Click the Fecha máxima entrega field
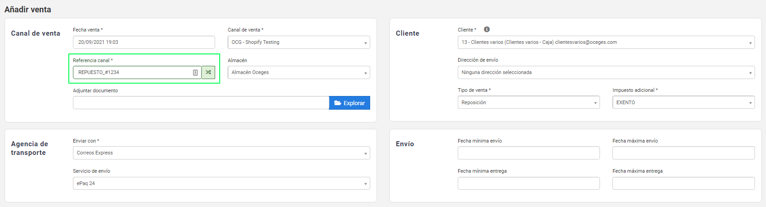The image size is (766, 207). click(x=683, y=183)
